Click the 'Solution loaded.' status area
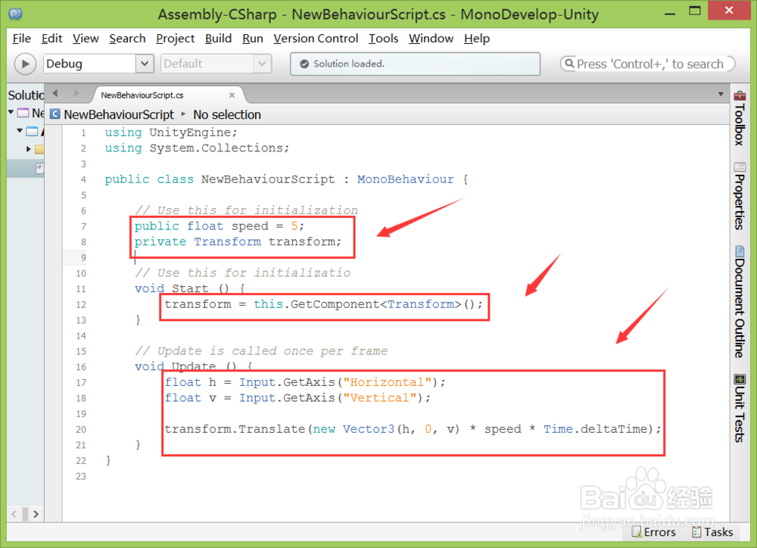The height and width of the screenshot is (548, 757). pos(415,64)
